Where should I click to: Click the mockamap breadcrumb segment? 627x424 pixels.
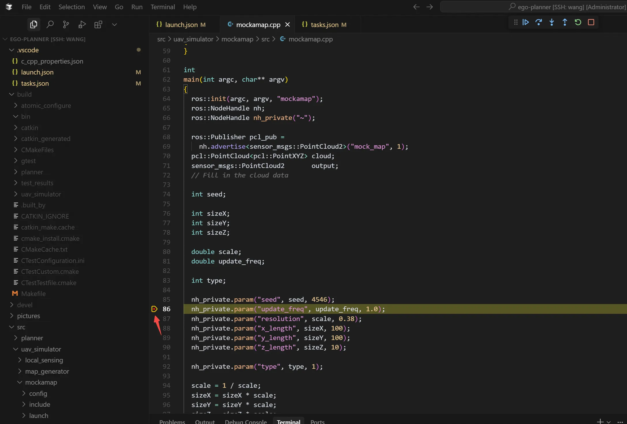click(237, 39)
